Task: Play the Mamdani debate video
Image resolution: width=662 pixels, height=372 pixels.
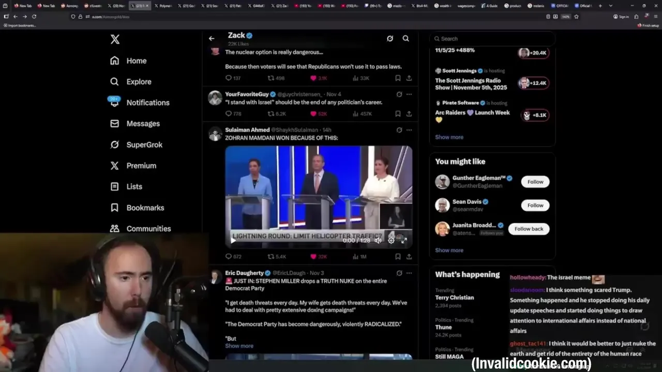Action: (233, 240)
